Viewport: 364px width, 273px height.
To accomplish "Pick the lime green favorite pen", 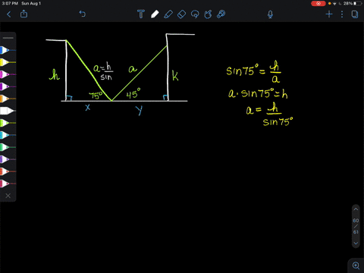I will 8,123.
